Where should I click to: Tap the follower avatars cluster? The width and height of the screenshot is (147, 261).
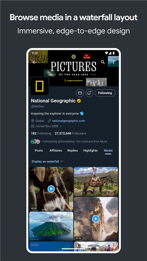coord(35,141)
